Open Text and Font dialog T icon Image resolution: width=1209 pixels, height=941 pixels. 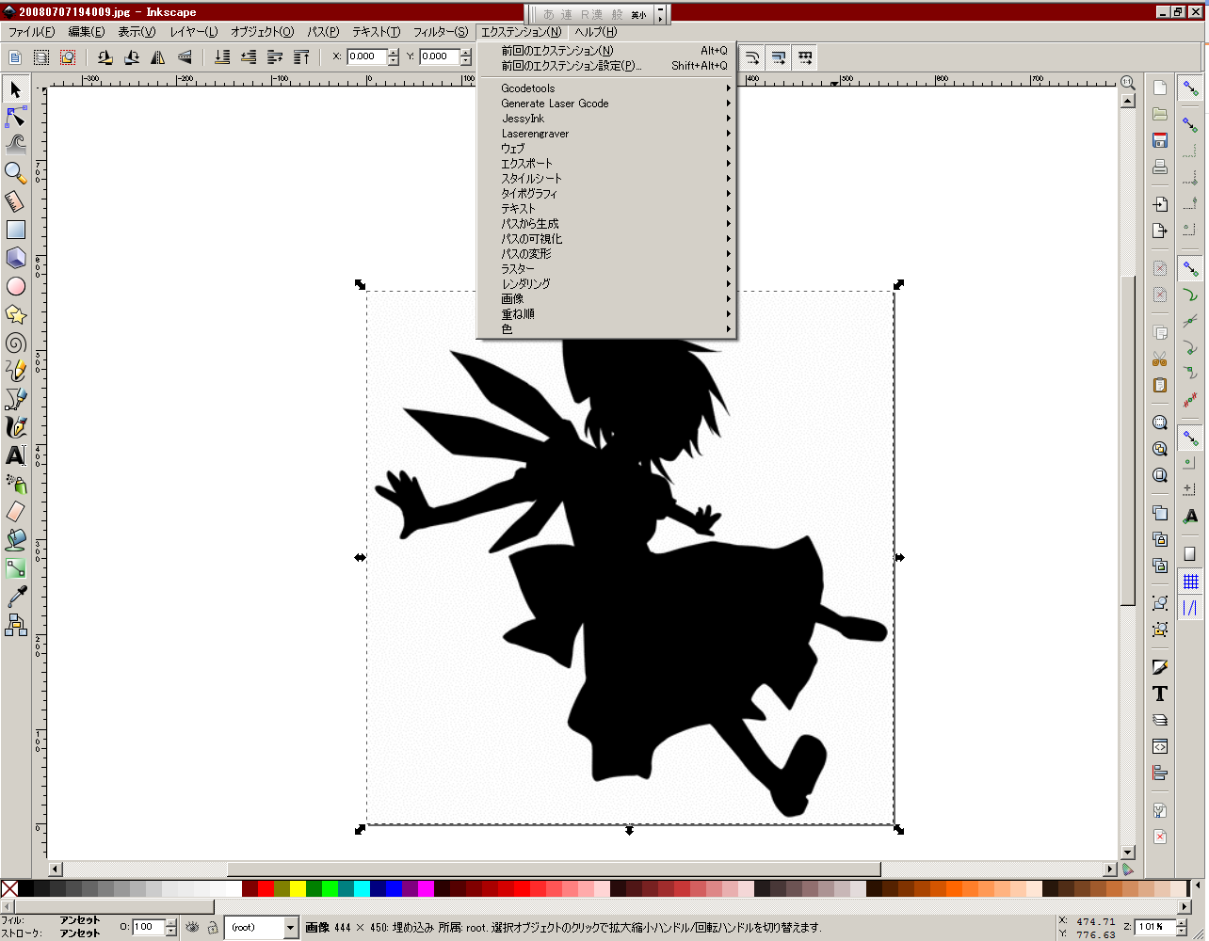tap(1160, 694)
